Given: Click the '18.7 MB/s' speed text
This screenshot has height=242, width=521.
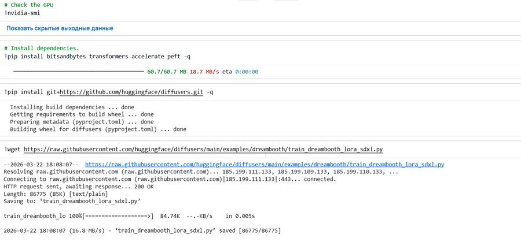Looking at the screenshot, I should [x=204, y=72].
